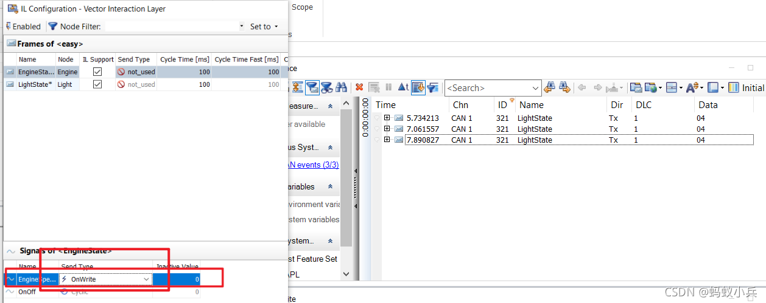
Task: Collapse the 'ystem...' sidebar section
Action: [x=331, y=240]
